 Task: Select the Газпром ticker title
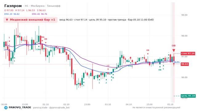(x=13, y=6)
